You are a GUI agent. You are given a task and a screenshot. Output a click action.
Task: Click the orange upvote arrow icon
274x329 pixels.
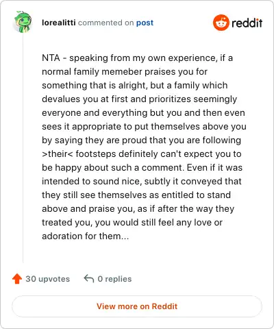tap(17, 279)
